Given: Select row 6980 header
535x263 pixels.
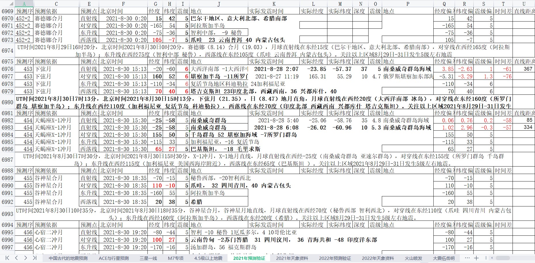Looking at the screenshot, I should tap(7, 102).
